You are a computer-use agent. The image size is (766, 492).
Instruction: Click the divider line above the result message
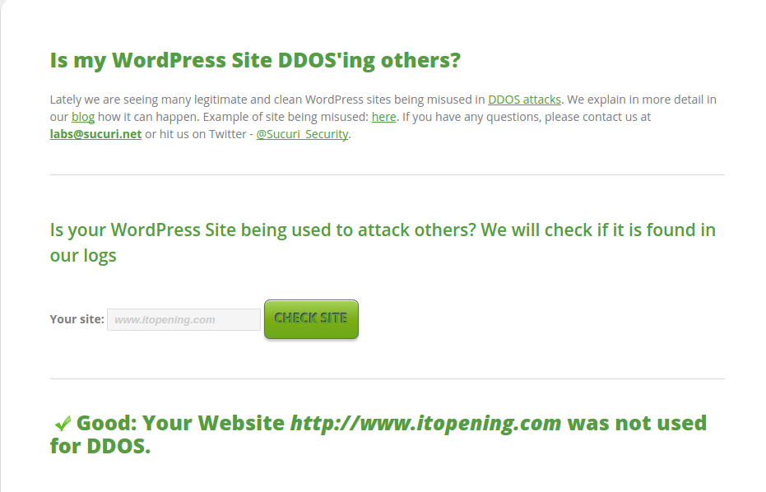point(388,378)
